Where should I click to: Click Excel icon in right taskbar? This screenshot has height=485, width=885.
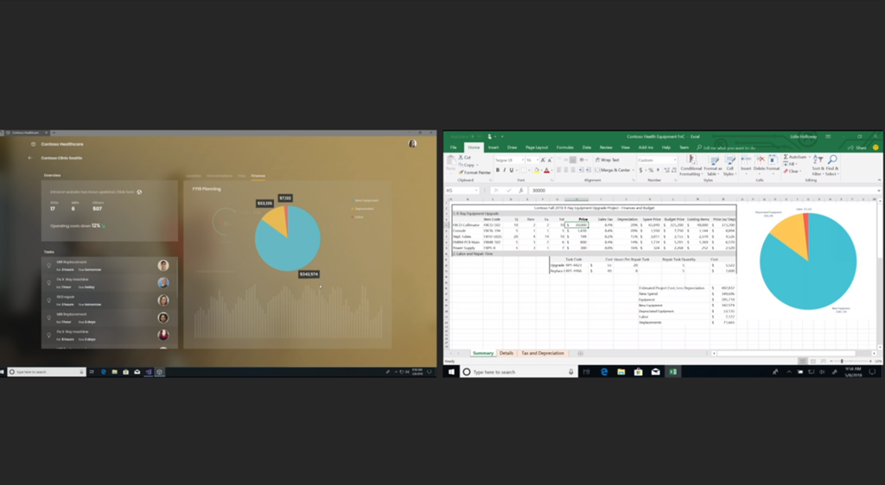672,372
